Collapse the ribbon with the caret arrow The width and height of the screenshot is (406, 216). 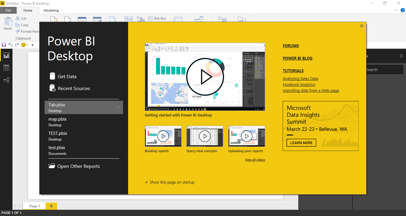click(396, 10)
